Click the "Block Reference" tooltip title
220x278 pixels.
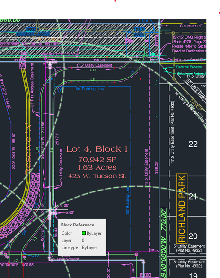78,225
